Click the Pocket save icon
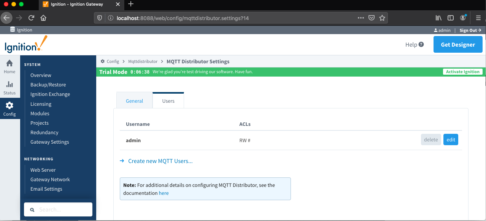The image size is (486, 221). point(372,18)
